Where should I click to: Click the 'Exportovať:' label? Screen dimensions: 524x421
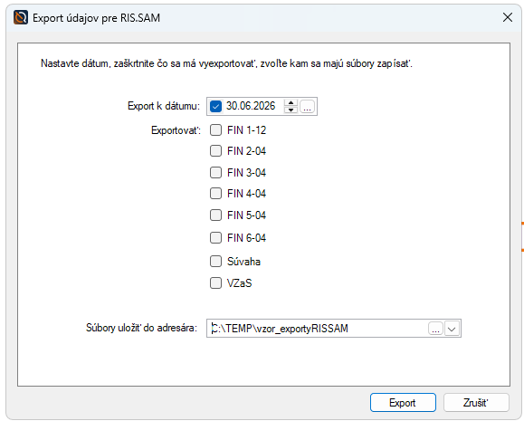pos(176,130)
